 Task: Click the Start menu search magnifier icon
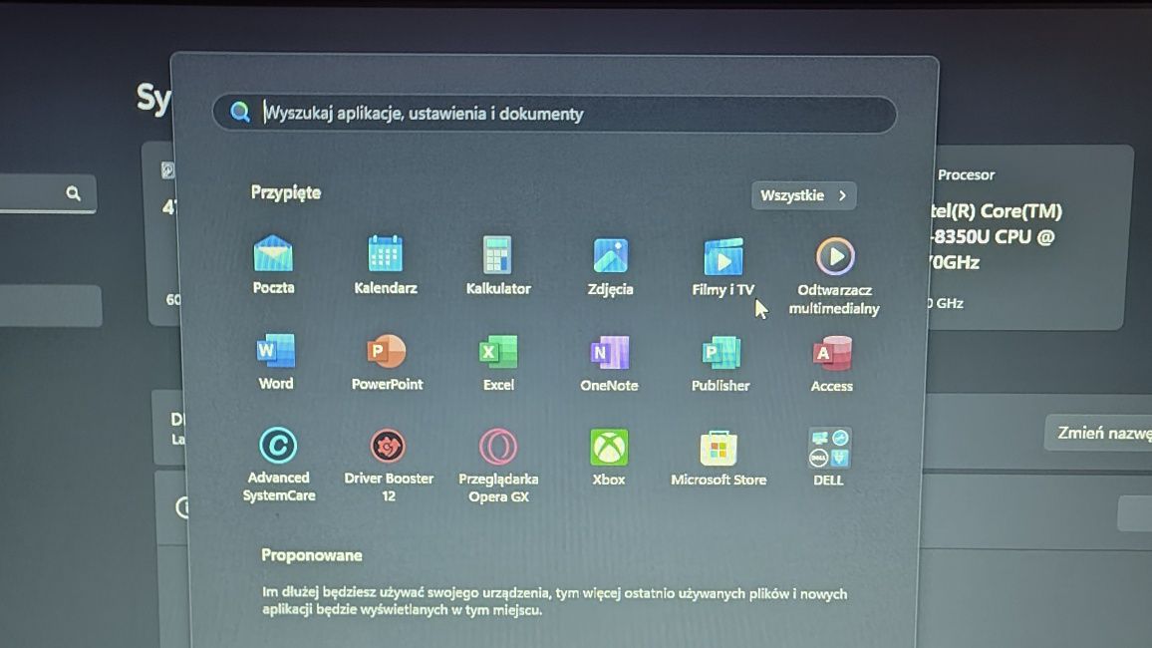pyautogui.click(x=239, y=112)
